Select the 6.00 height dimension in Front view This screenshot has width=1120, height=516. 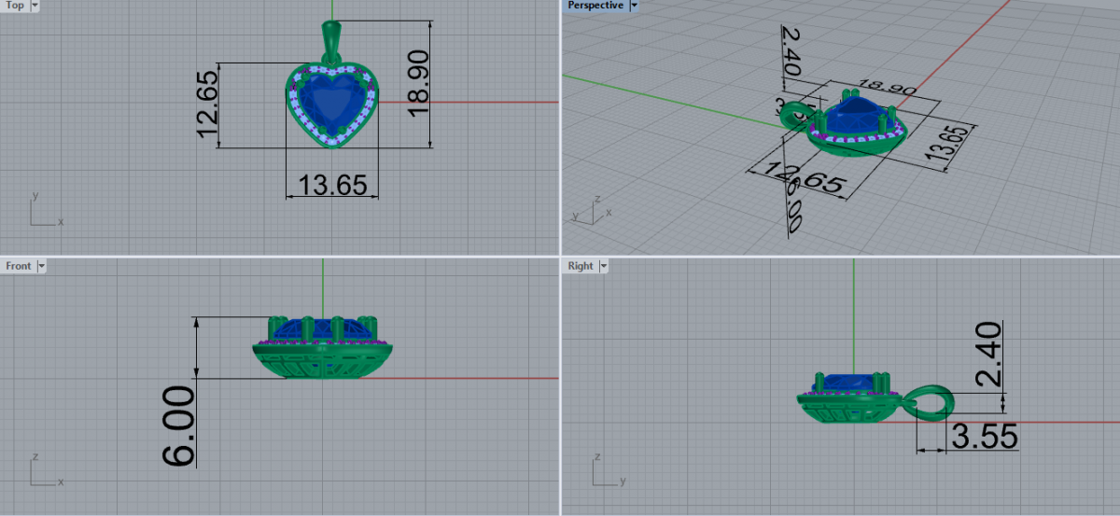(x=181, y=425)
